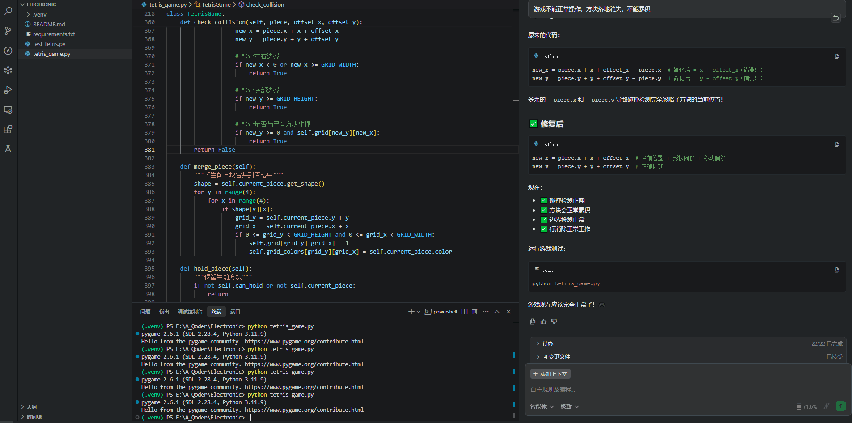The image size is (852, 423).
Task: Copy the original code python block
Action: [x=837, y=56]
